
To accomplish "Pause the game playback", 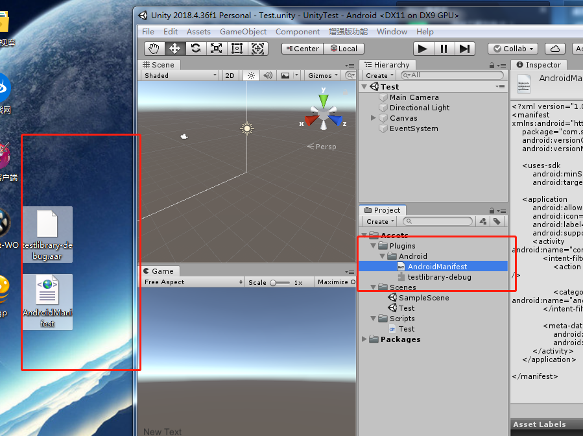I will [444, 49].
